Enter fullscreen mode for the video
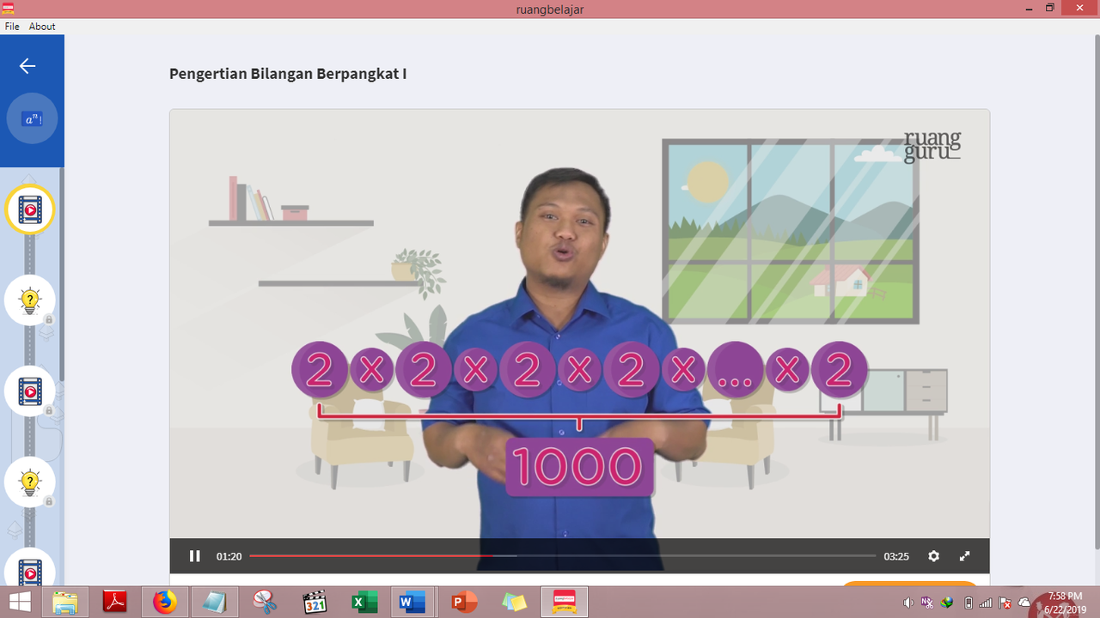This screenshot has width=1100, height=618. click(x=964, y=556)
